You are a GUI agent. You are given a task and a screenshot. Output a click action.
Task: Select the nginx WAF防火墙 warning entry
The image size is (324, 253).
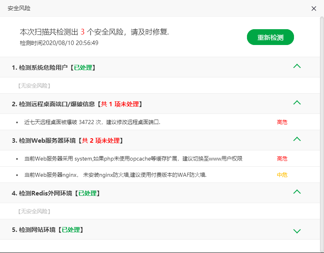(x=160, y=175)
